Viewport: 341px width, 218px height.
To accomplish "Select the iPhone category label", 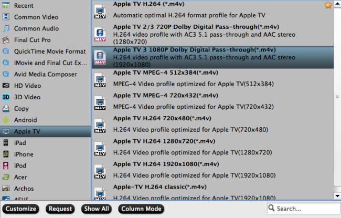I will click(x=24, y=154).
